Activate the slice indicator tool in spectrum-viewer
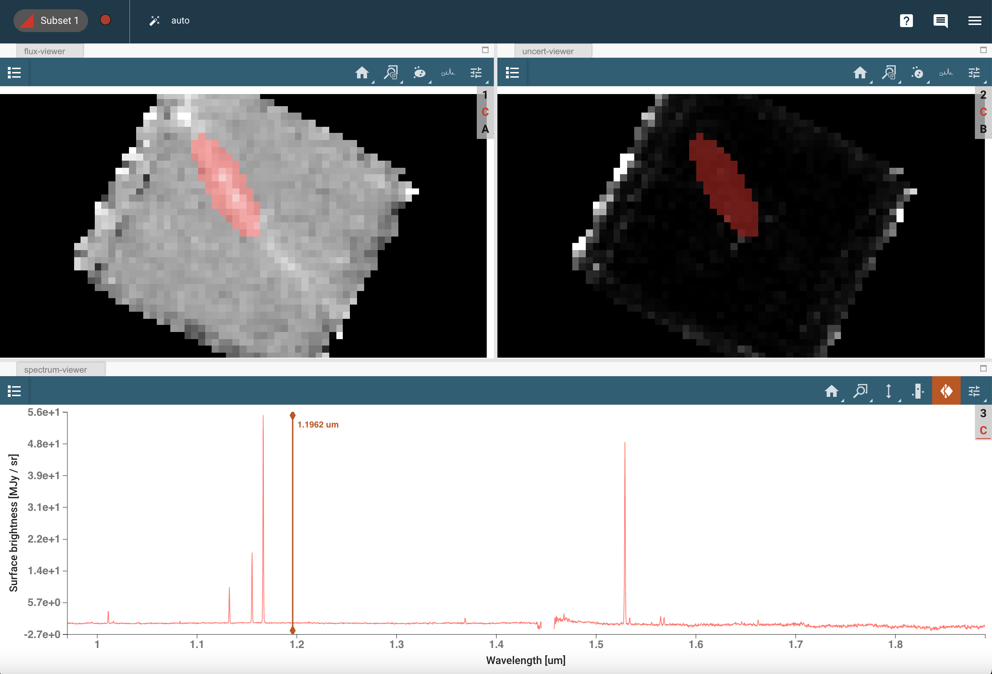The image size is (992, 674). coord(918,390)
